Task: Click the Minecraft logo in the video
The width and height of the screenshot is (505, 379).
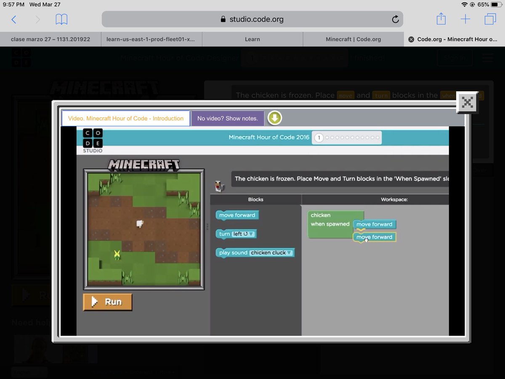Action: (x=144, y=164)
